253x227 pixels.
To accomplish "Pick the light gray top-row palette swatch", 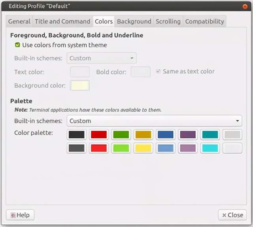I will pyautogui.click(x=232, y=135).
